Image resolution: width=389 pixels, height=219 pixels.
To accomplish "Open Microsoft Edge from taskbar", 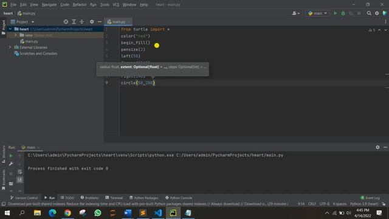I will coord(52,213).
